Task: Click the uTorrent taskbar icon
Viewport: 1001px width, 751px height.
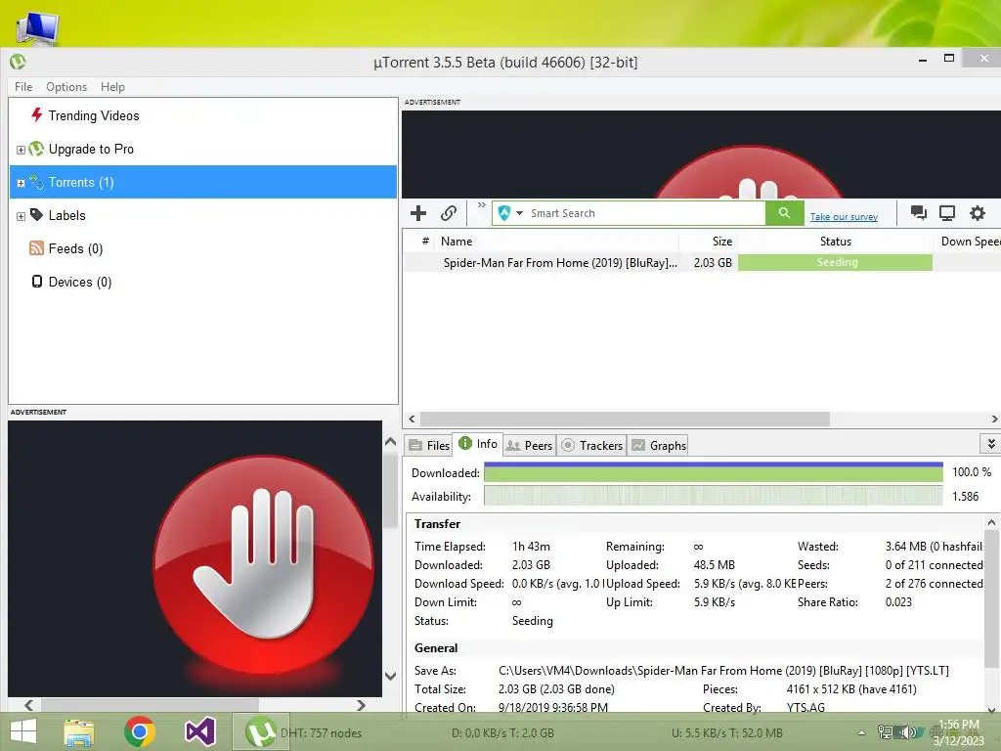Action: pyautogui.click(x=260, y=731)
